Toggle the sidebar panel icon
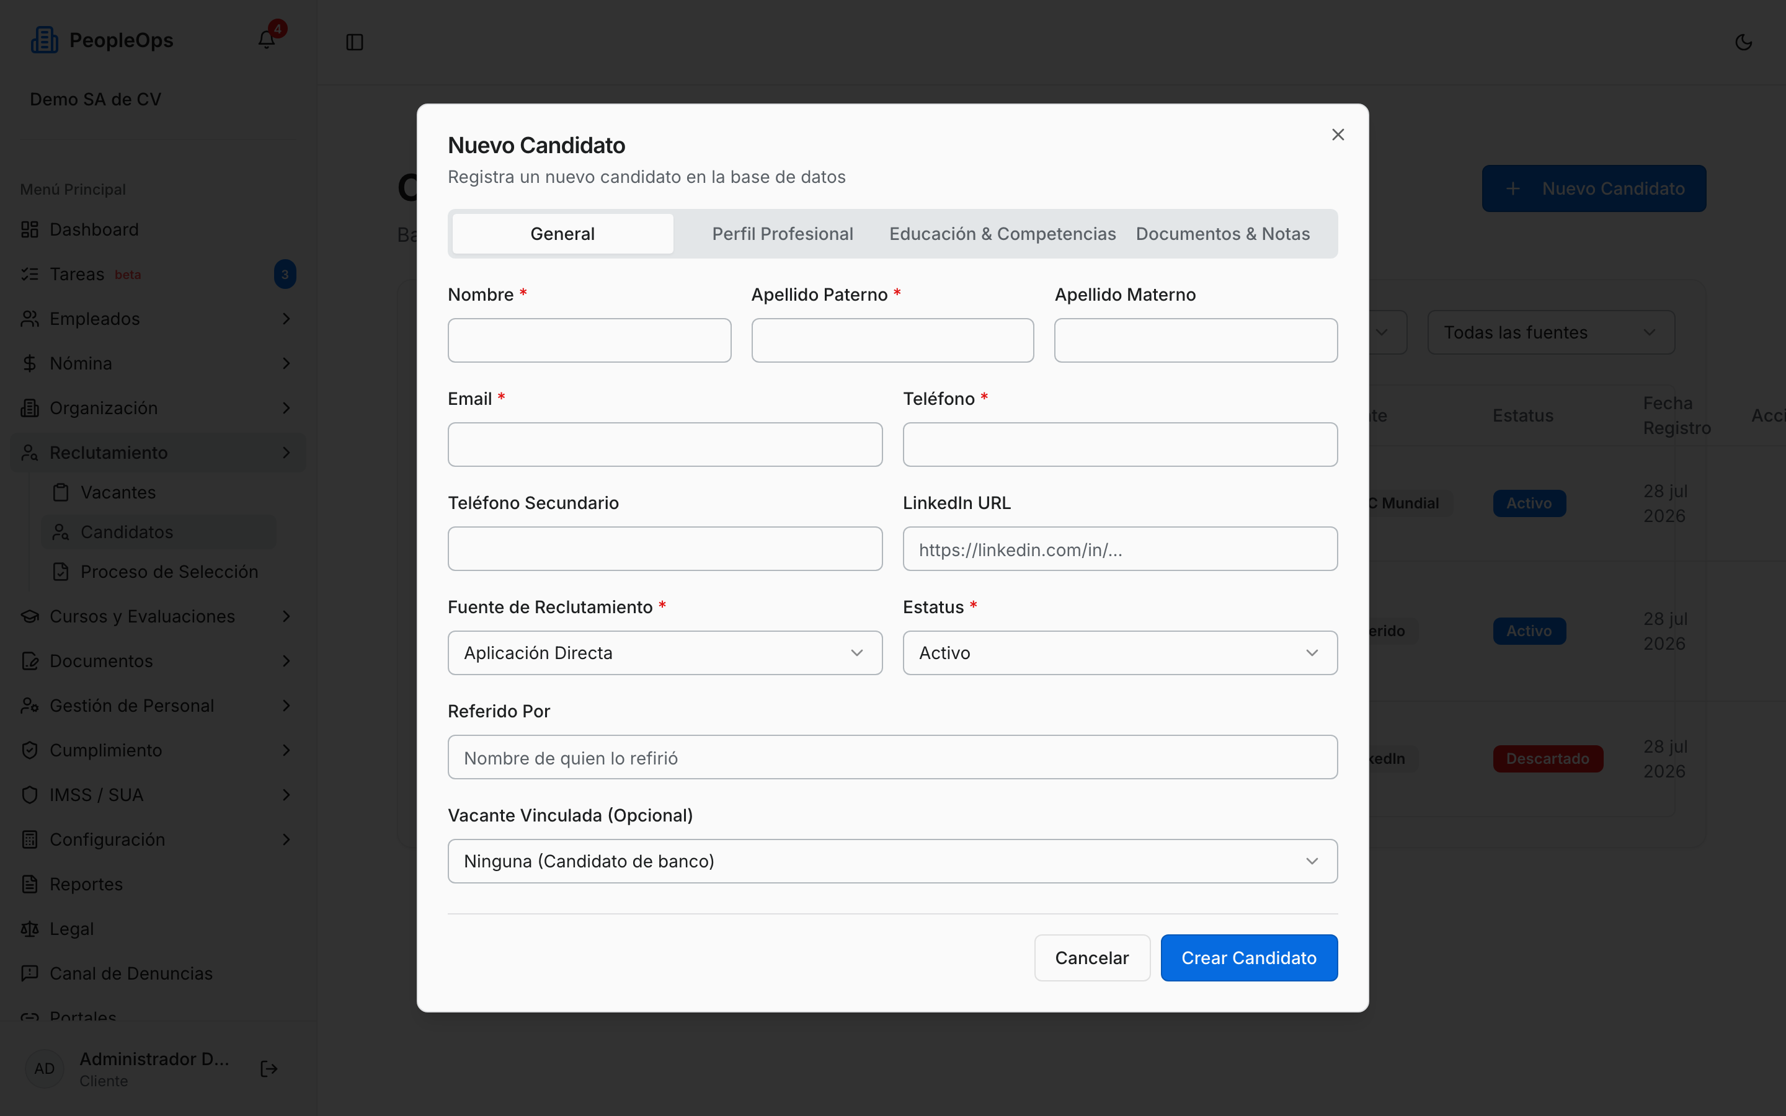 (354, 42)
